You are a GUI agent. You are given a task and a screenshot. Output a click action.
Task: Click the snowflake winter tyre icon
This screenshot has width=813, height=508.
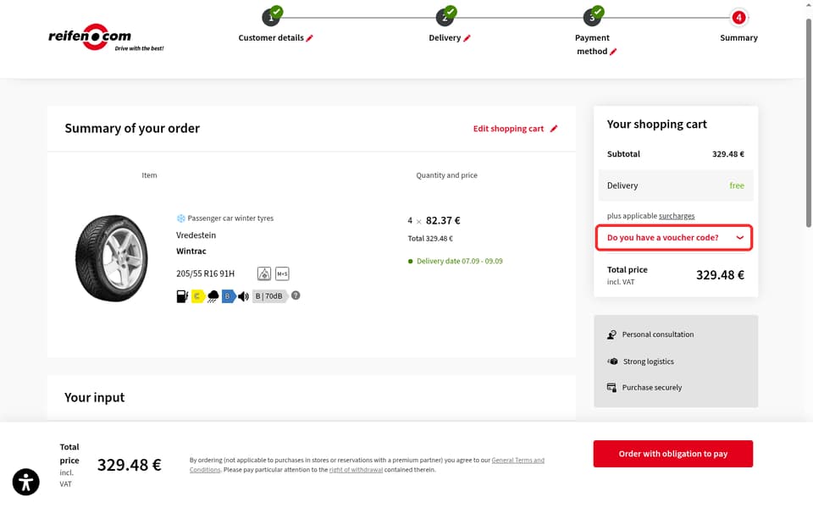point(181,218)
